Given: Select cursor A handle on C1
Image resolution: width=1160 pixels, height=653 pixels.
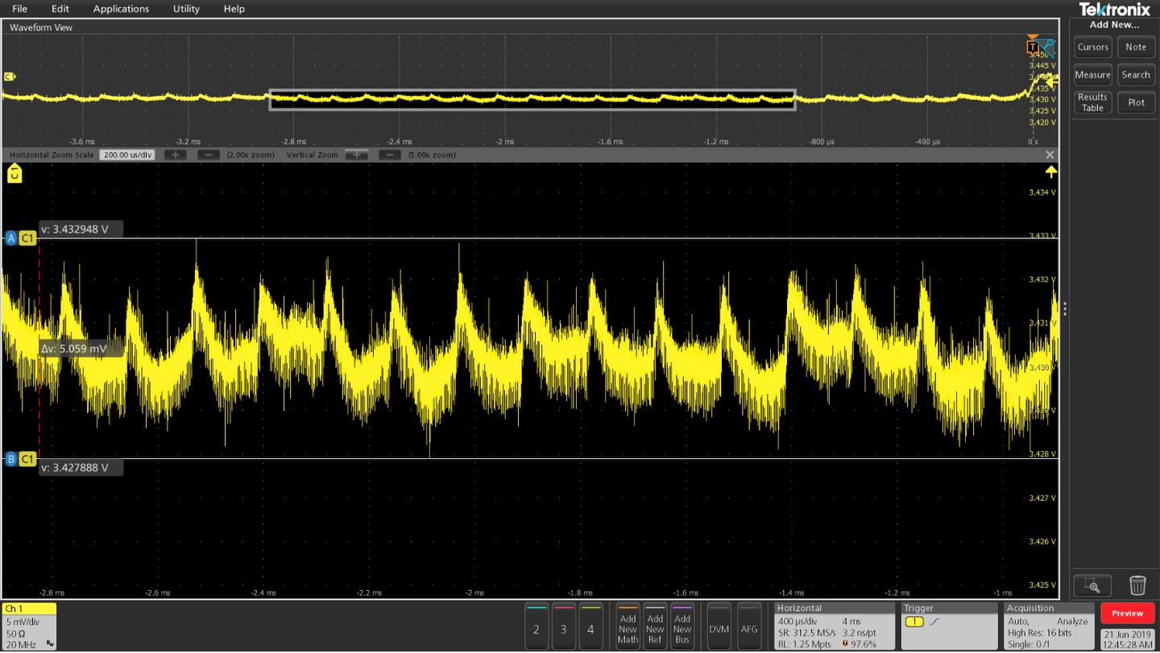Looking at the screenshot, I should tap(21, 238).
